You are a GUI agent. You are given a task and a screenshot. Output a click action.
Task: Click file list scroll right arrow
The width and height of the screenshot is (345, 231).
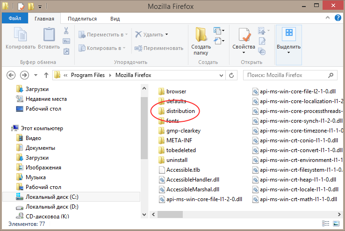339,214
